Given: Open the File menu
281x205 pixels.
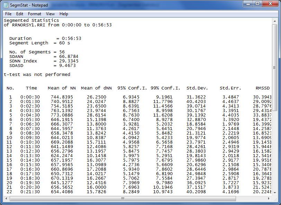Looking at the screenshot, I should point(8,14).
